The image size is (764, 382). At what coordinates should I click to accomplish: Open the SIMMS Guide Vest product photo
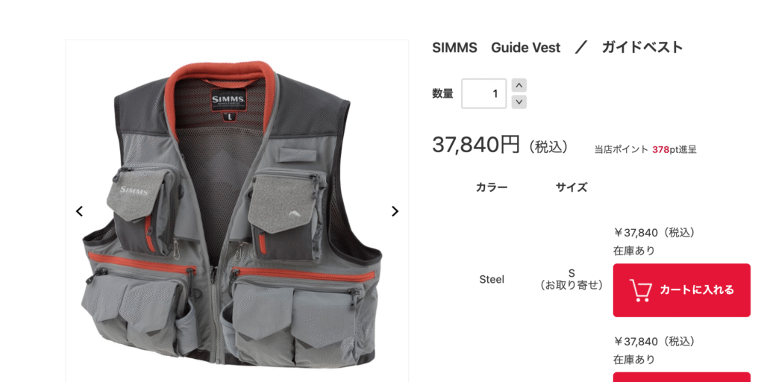coord(237,210)
